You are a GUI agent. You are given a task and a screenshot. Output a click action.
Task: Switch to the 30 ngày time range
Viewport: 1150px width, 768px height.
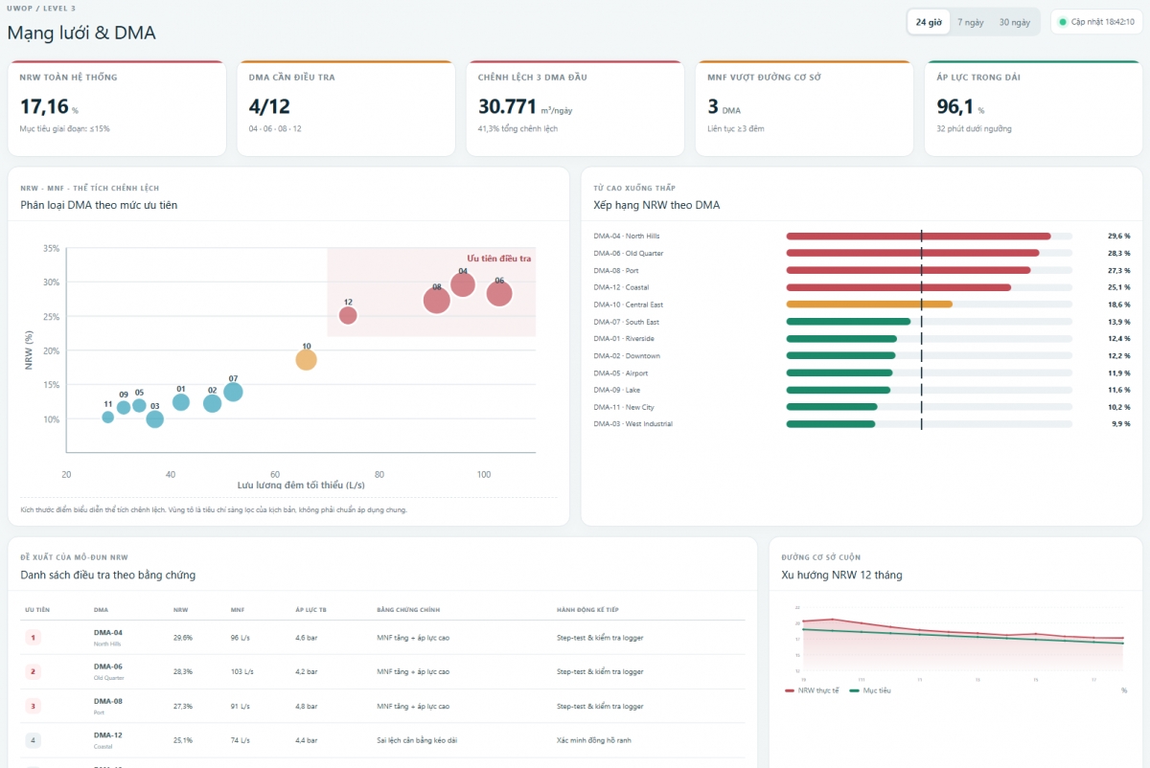(x=1014, y=22)
